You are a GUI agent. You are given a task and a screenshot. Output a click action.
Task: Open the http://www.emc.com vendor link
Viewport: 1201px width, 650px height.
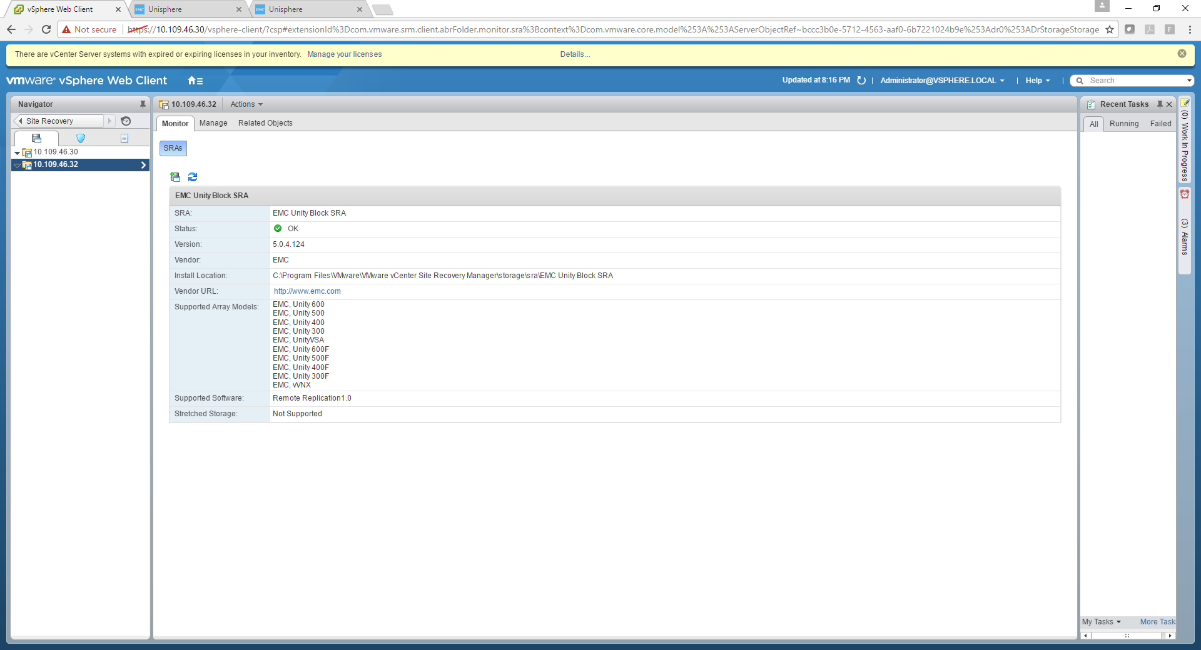pyautogui.click(x=307, y=291)
